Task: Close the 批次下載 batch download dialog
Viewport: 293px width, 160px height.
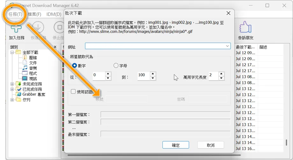Action: tap(228, 13)
